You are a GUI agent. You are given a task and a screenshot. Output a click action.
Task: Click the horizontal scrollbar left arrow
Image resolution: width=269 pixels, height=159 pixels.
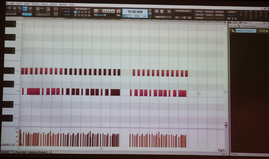(20, 148)
